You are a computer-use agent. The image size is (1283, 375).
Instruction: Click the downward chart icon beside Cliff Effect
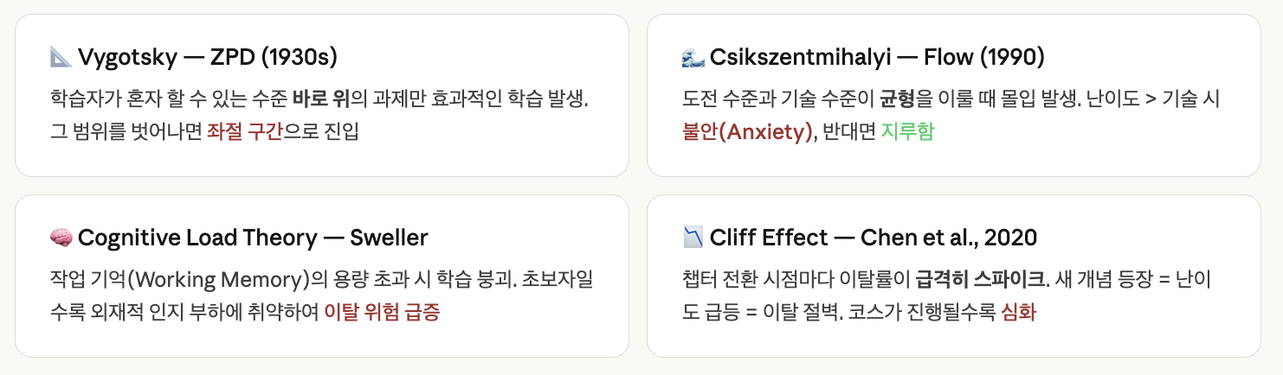click(x=693, y=238)
